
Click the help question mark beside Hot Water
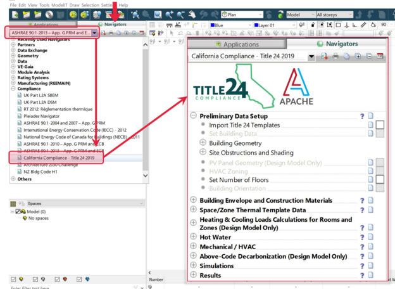[x=362, y=236]
